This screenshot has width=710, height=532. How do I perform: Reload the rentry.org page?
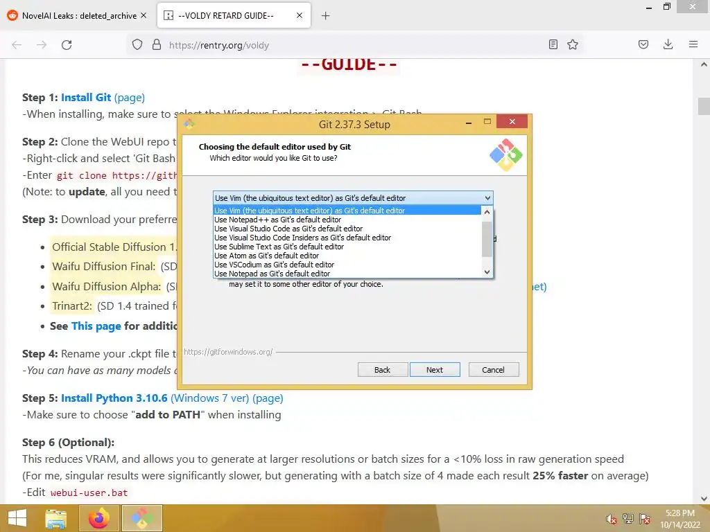67,45
